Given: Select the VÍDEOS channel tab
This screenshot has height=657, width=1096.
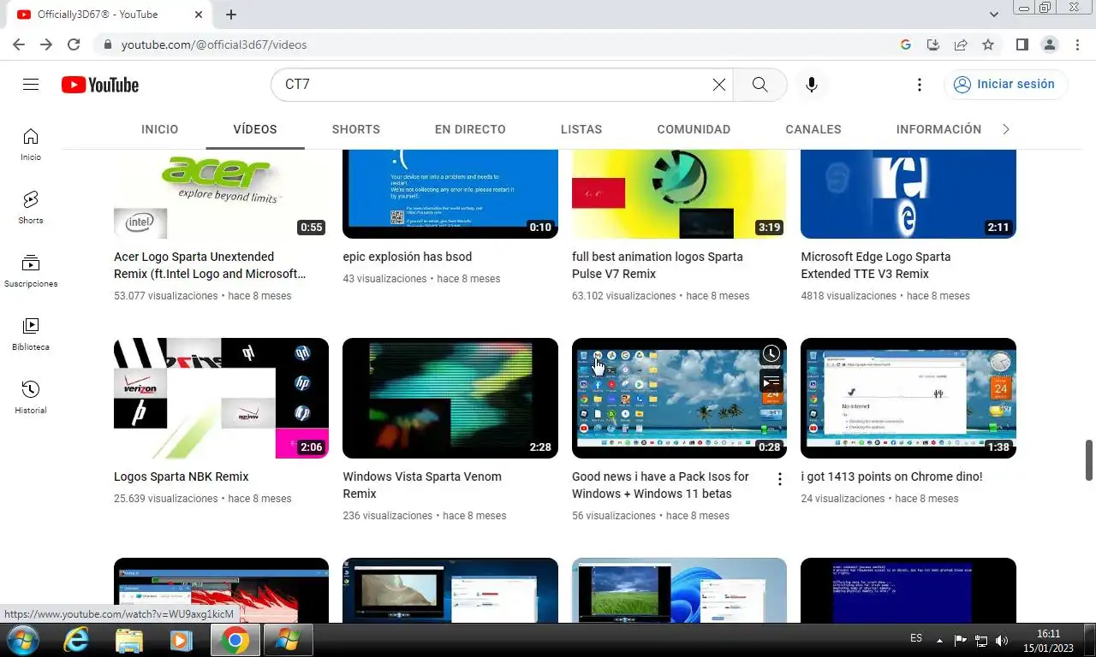Looking at the screenshot, I should 255,129.
